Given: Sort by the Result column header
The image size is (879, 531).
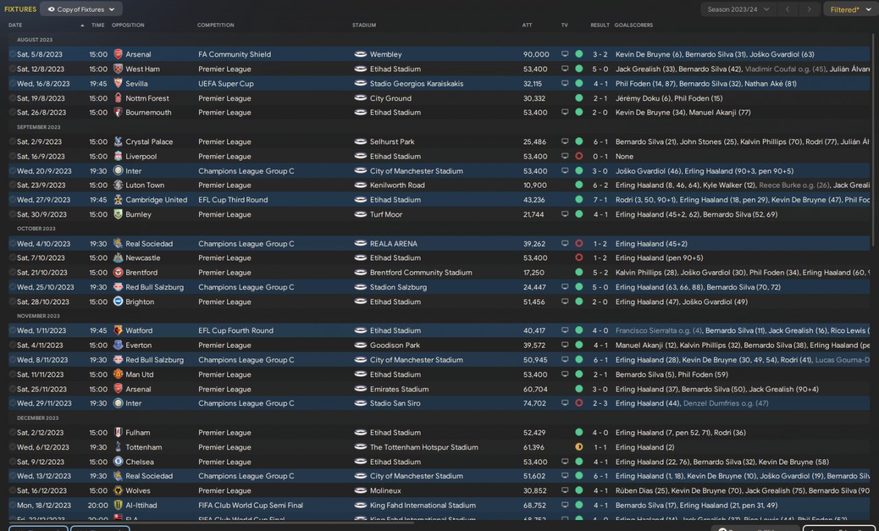Looking at the screenshot, I should [x=600, y=25].
